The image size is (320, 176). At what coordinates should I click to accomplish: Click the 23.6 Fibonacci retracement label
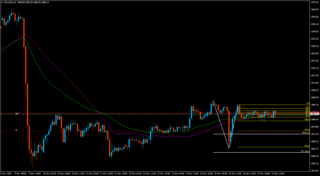click(x=308, y=107)
